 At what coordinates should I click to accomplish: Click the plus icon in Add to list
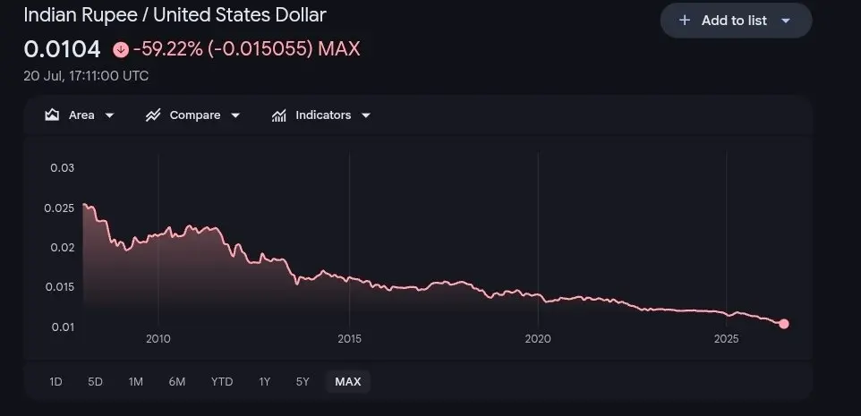coord(684,21)
